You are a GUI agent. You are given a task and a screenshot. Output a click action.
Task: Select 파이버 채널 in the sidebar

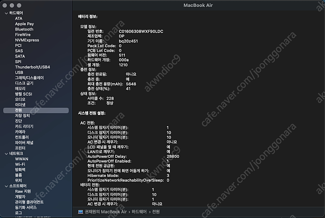pos(24,142)
